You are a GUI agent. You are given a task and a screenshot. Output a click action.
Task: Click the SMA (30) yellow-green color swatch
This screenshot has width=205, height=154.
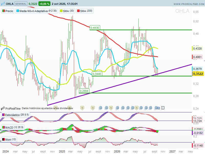[61, 11]
